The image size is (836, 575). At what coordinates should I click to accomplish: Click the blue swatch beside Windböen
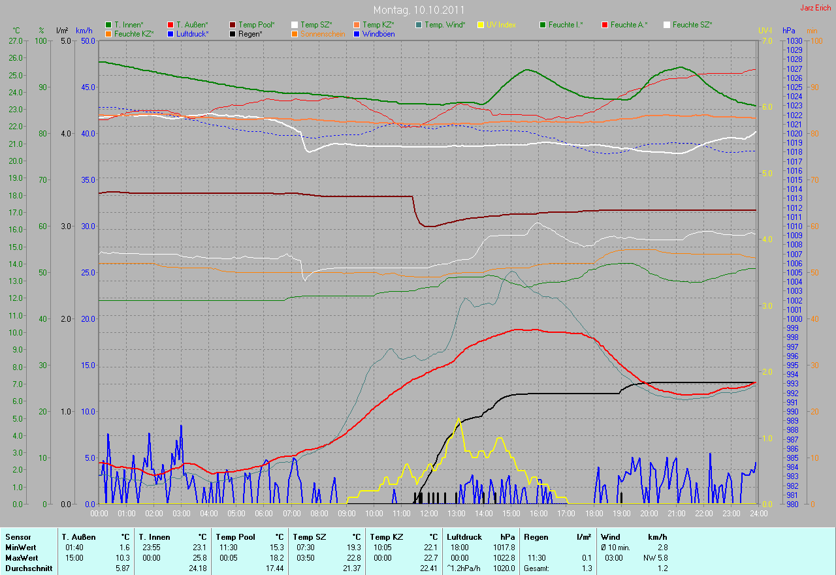tap(357, 33)
